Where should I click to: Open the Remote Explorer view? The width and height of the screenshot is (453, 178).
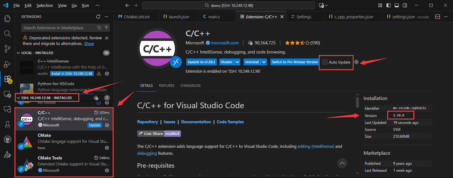point(7,94)
